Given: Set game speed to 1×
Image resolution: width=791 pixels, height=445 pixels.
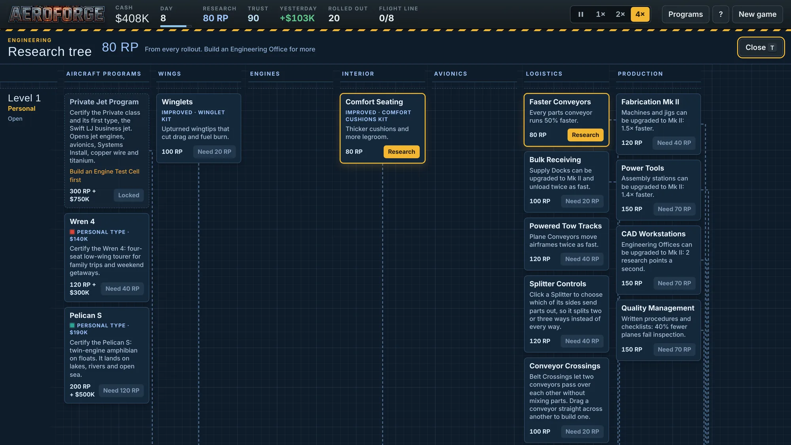Looking at the screenshot, I should click(600, 14).
